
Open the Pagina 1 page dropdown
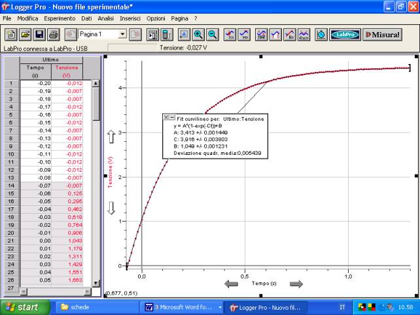pos(123,34)
